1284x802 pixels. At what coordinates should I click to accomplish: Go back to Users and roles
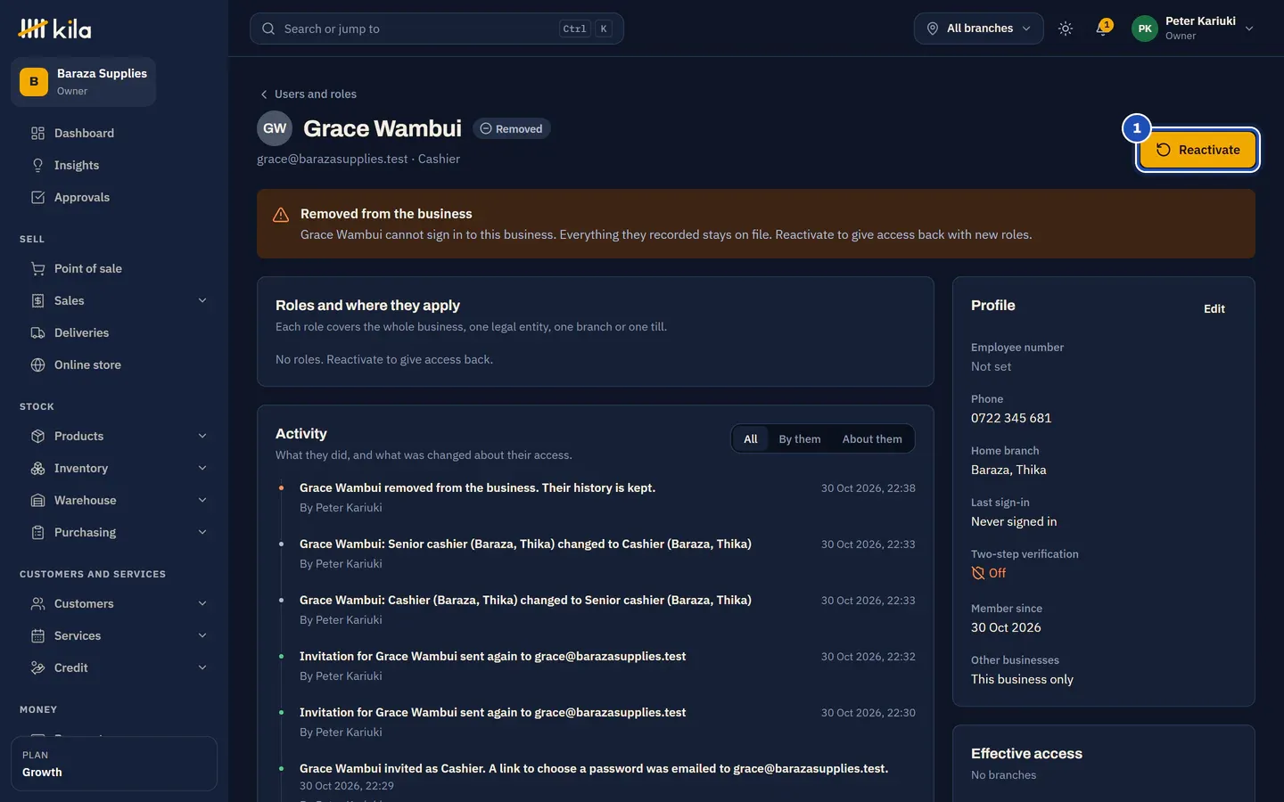tap(308, 94)
